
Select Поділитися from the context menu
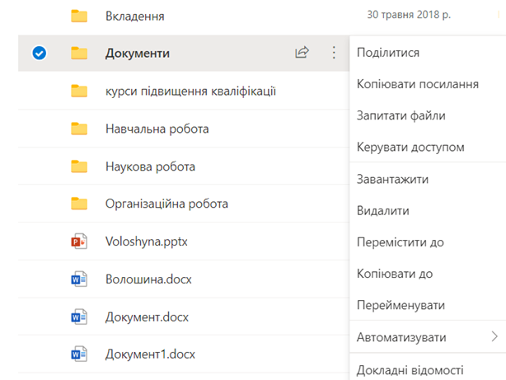387,53
